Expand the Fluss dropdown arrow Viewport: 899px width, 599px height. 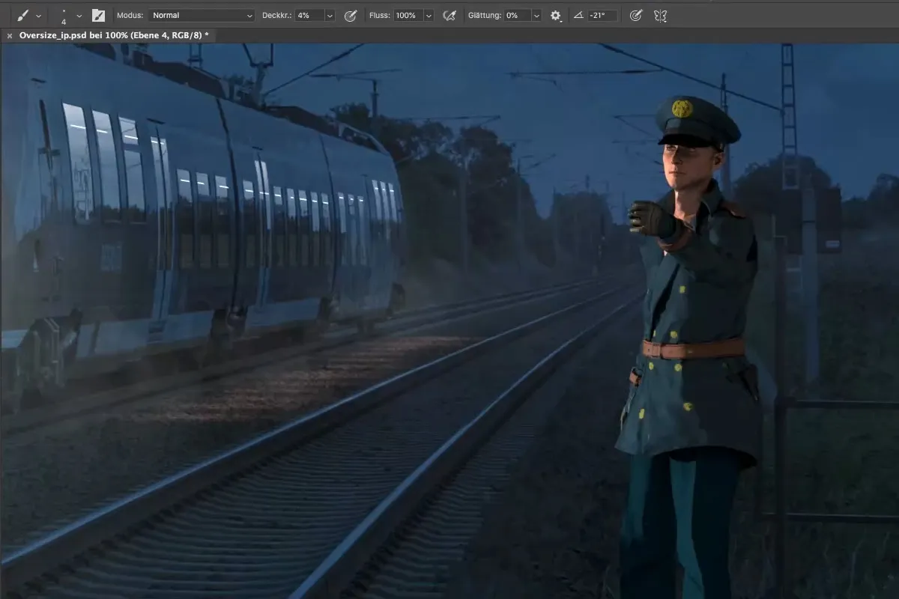click(x=428, y=14)
